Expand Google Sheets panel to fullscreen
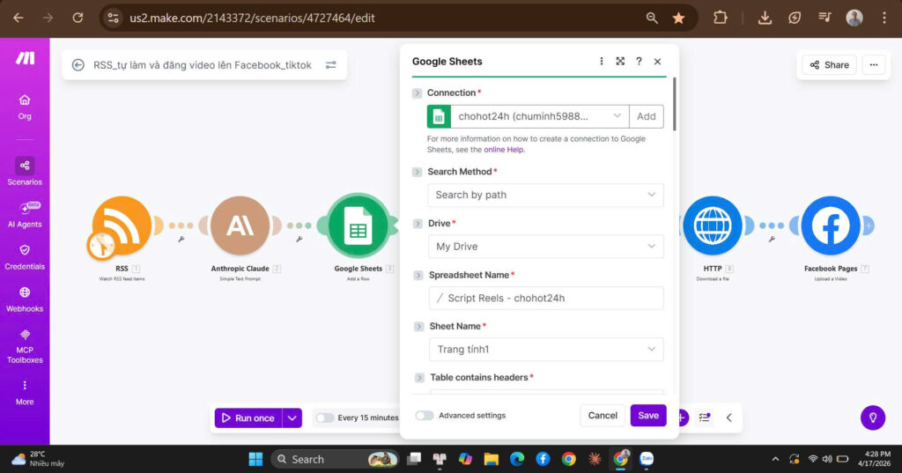This screenshot has width=902, height=473. pos(620,62)
